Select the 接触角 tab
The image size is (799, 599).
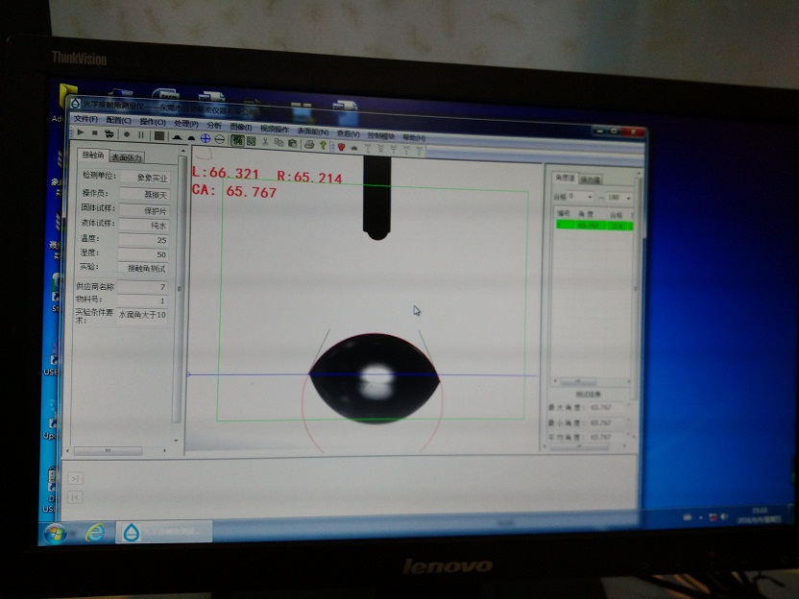93,155
